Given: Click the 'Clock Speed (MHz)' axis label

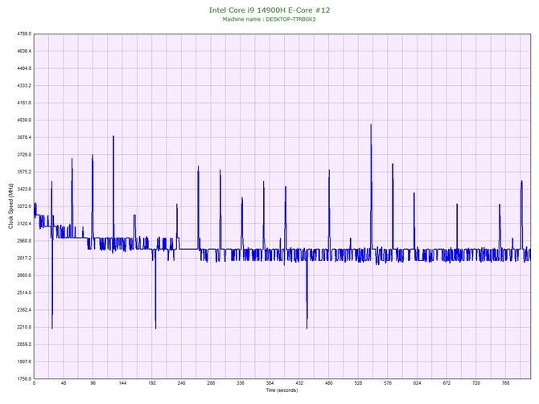Looking at the screenshot, I should click(10, 206).
